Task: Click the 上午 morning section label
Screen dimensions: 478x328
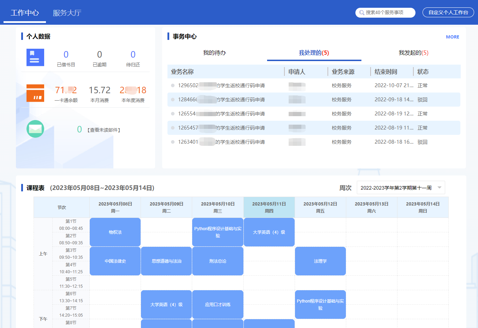Action: tap(43, 254)
